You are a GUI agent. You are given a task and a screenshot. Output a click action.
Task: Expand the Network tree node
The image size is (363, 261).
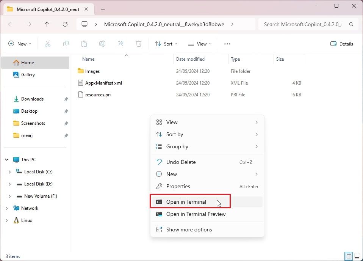(7, 208)
